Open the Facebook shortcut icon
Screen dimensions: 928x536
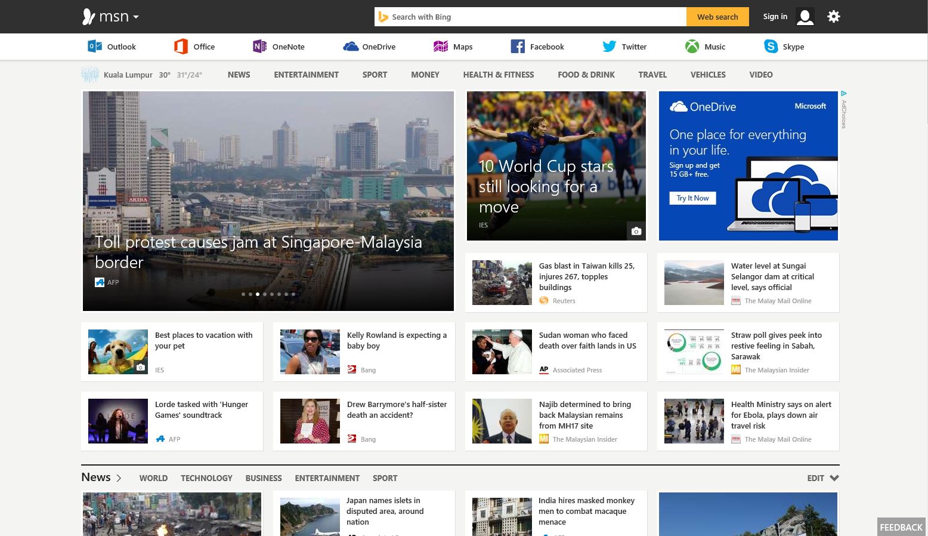[518, 46]
